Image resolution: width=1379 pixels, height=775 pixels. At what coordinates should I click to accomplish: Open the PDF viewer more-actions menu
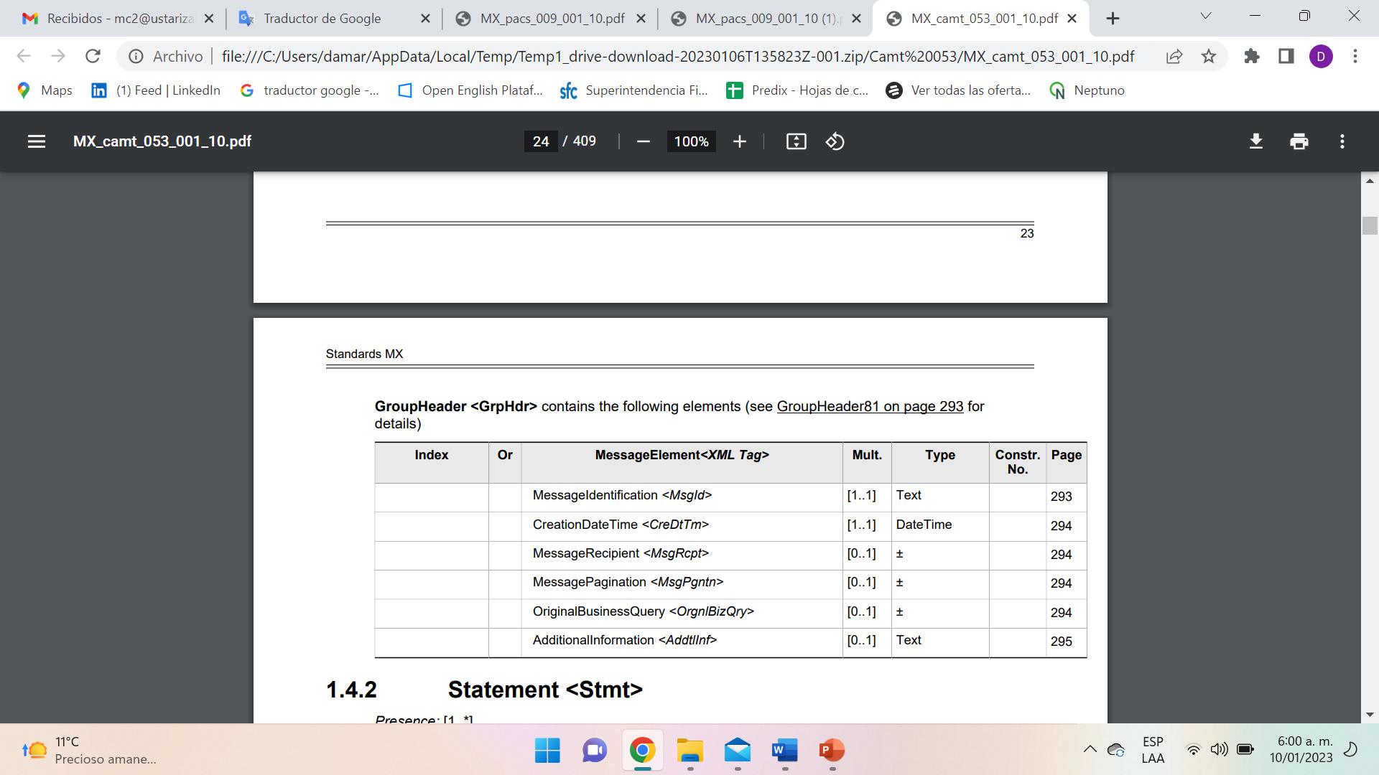1342,141
